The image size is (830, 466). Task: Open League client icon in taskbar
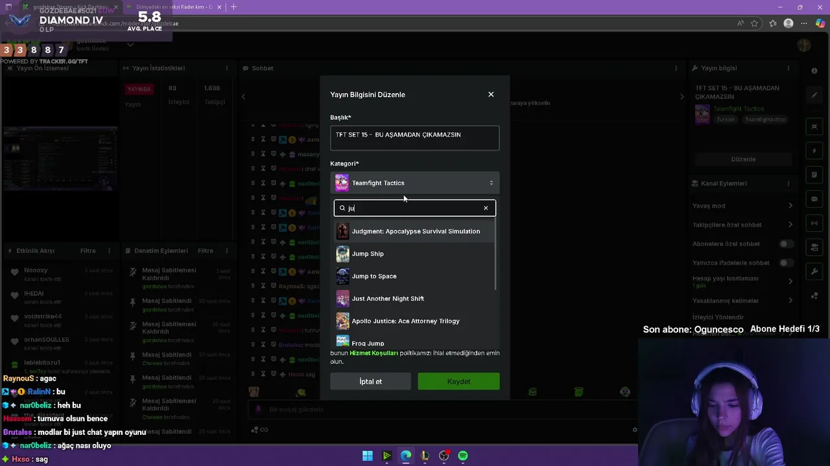pos(425,456)
